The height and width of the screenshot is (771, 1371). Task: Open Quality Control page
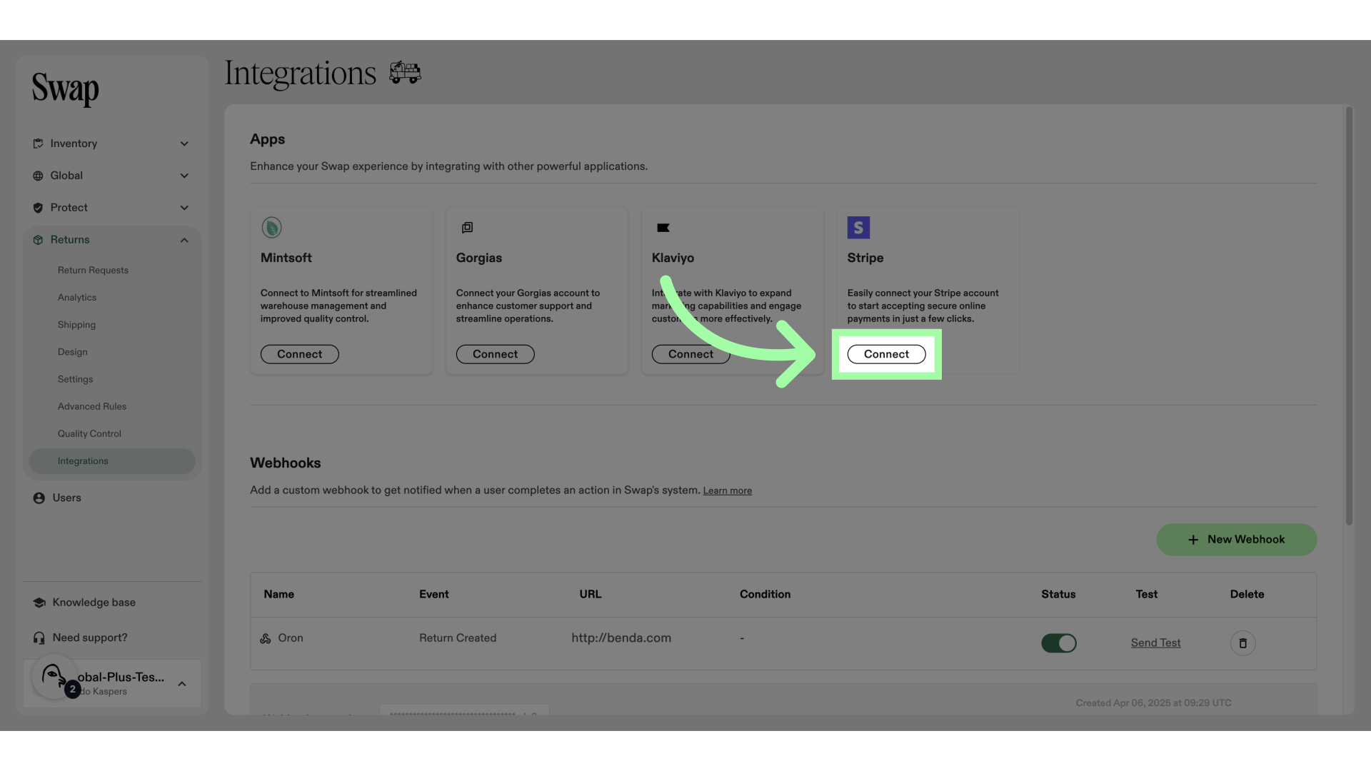[x=89, y=433]
